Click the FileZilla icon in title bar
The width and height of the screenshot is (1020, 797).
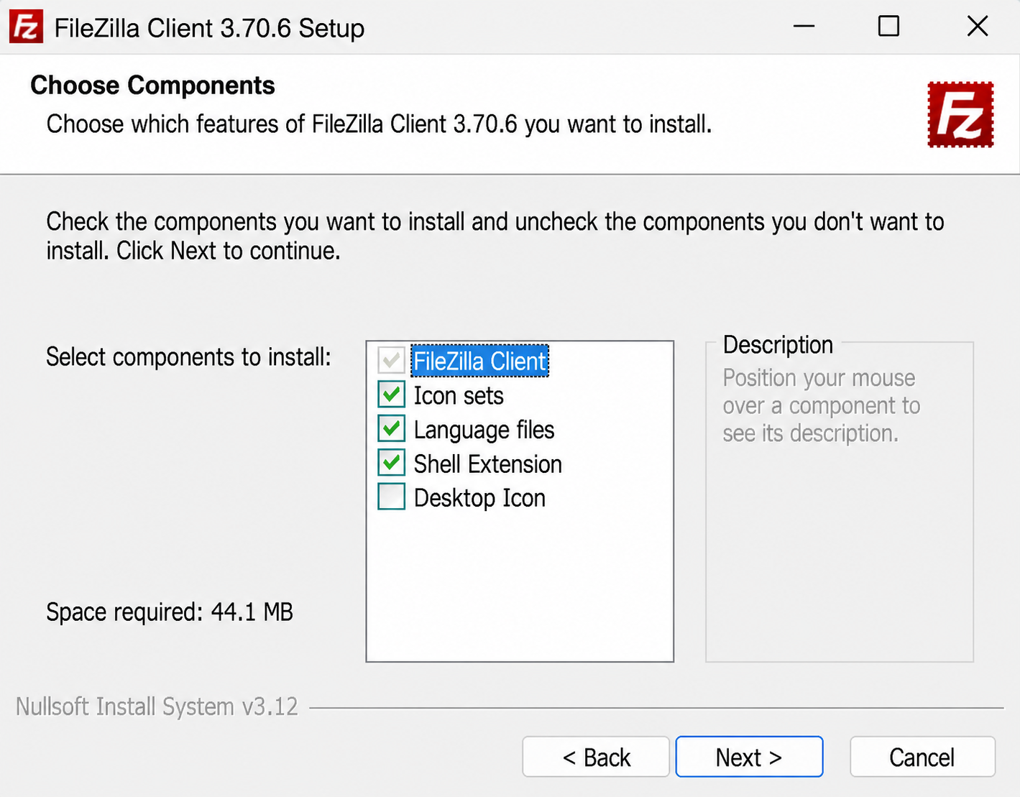point(26,27)
